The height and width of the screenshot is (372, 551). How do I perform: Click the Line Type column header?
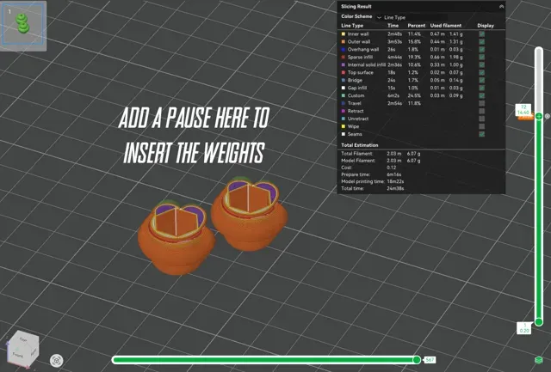click(352, 26)
